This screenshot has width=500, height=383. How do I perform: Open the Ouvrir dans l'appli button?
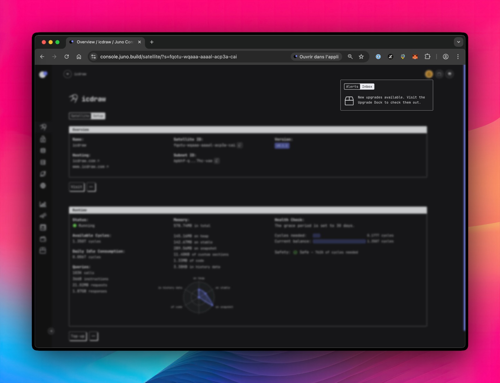tap(316, 57)
